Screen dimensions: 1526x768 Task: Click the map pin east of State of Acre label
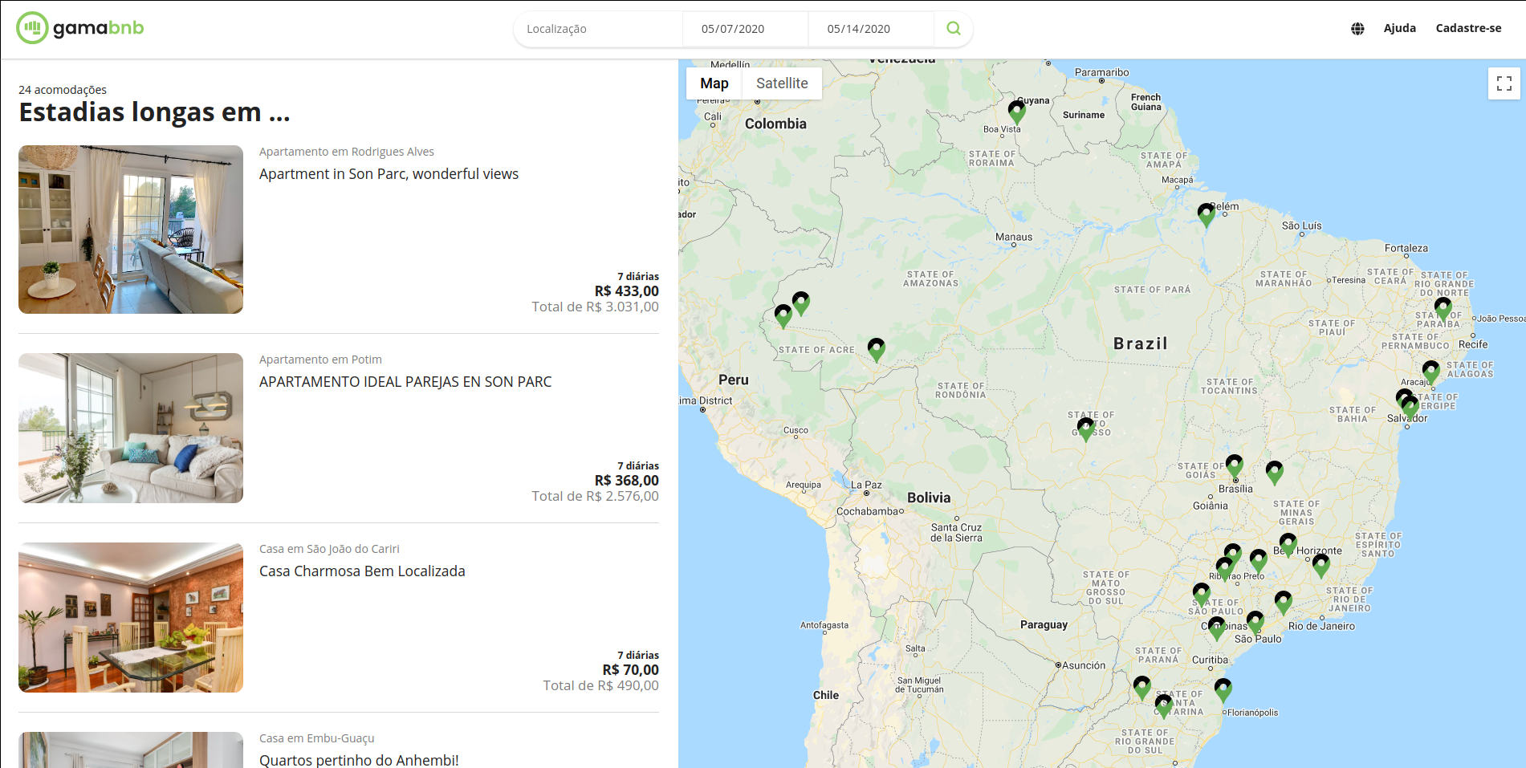click(x=877, y=350)
